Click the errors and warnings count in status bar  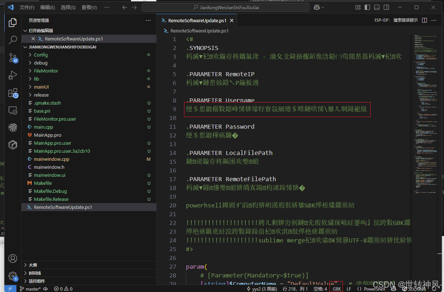63,289
